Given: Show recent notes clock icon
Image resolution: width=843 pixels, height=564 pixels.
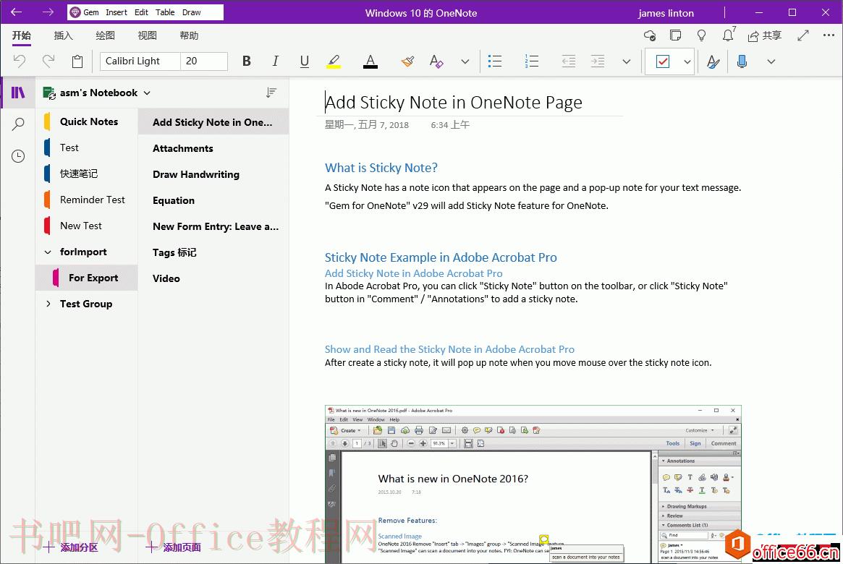Looking at the screenshot, I should 18,156.
